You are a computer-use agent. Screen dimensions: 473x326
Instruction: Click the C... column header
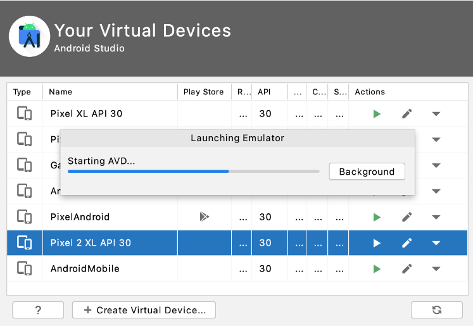317,92
